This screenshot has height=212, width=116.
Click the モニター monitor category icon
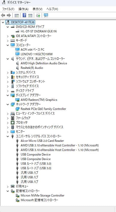[x=13, y=132]
